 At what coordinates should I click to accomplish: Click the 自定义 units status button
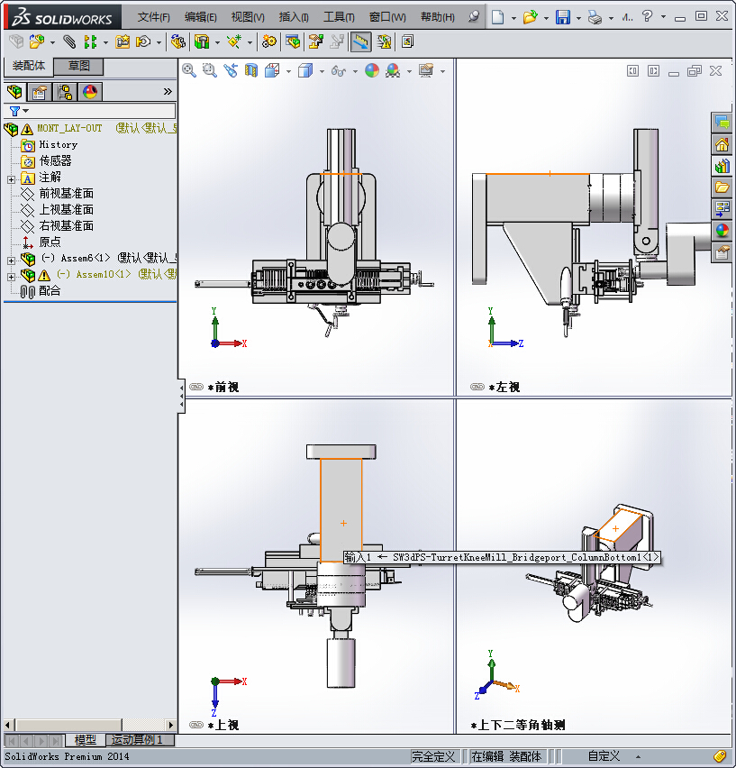tap(604, 756)
